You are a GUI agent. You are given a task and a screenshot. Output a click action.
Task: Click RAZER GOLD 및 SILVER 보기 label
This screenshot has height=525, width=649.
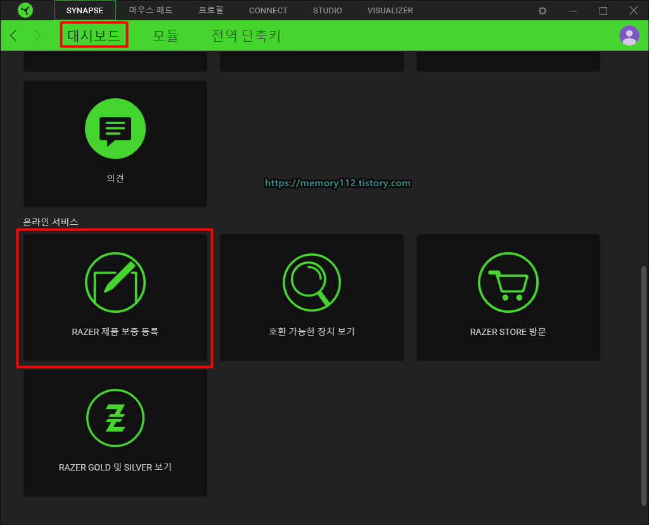(x=115, y=467)
